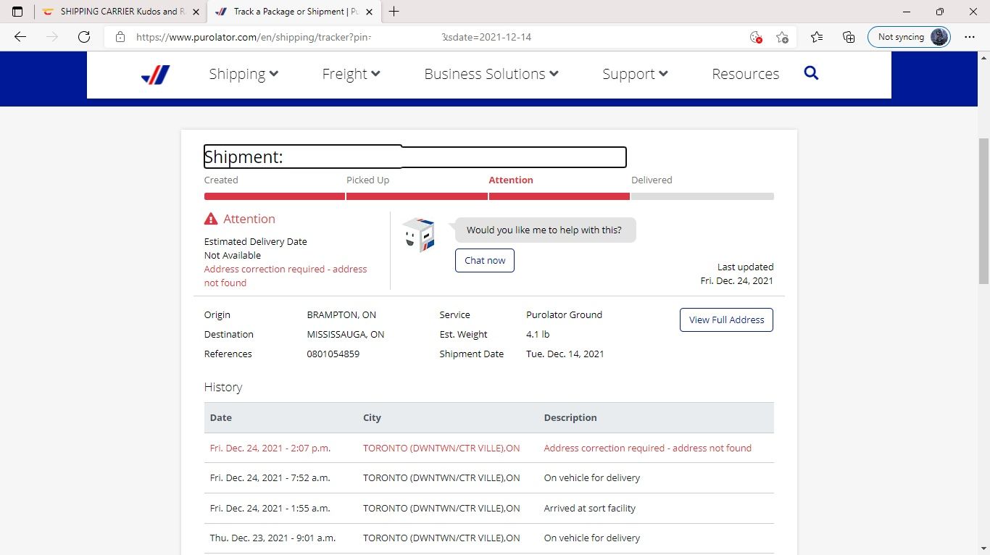Open favorites with the star icon
Screen dimensions: 990x555
coord(817,36)
